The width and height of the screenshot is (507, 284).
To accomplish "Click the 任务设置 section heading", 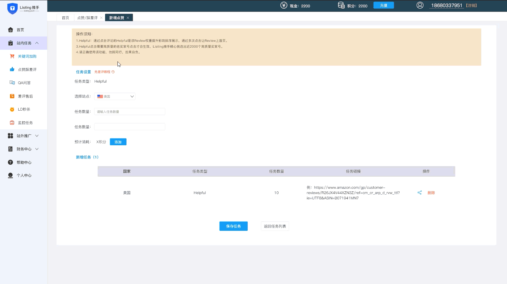I will tap(84, 72).
